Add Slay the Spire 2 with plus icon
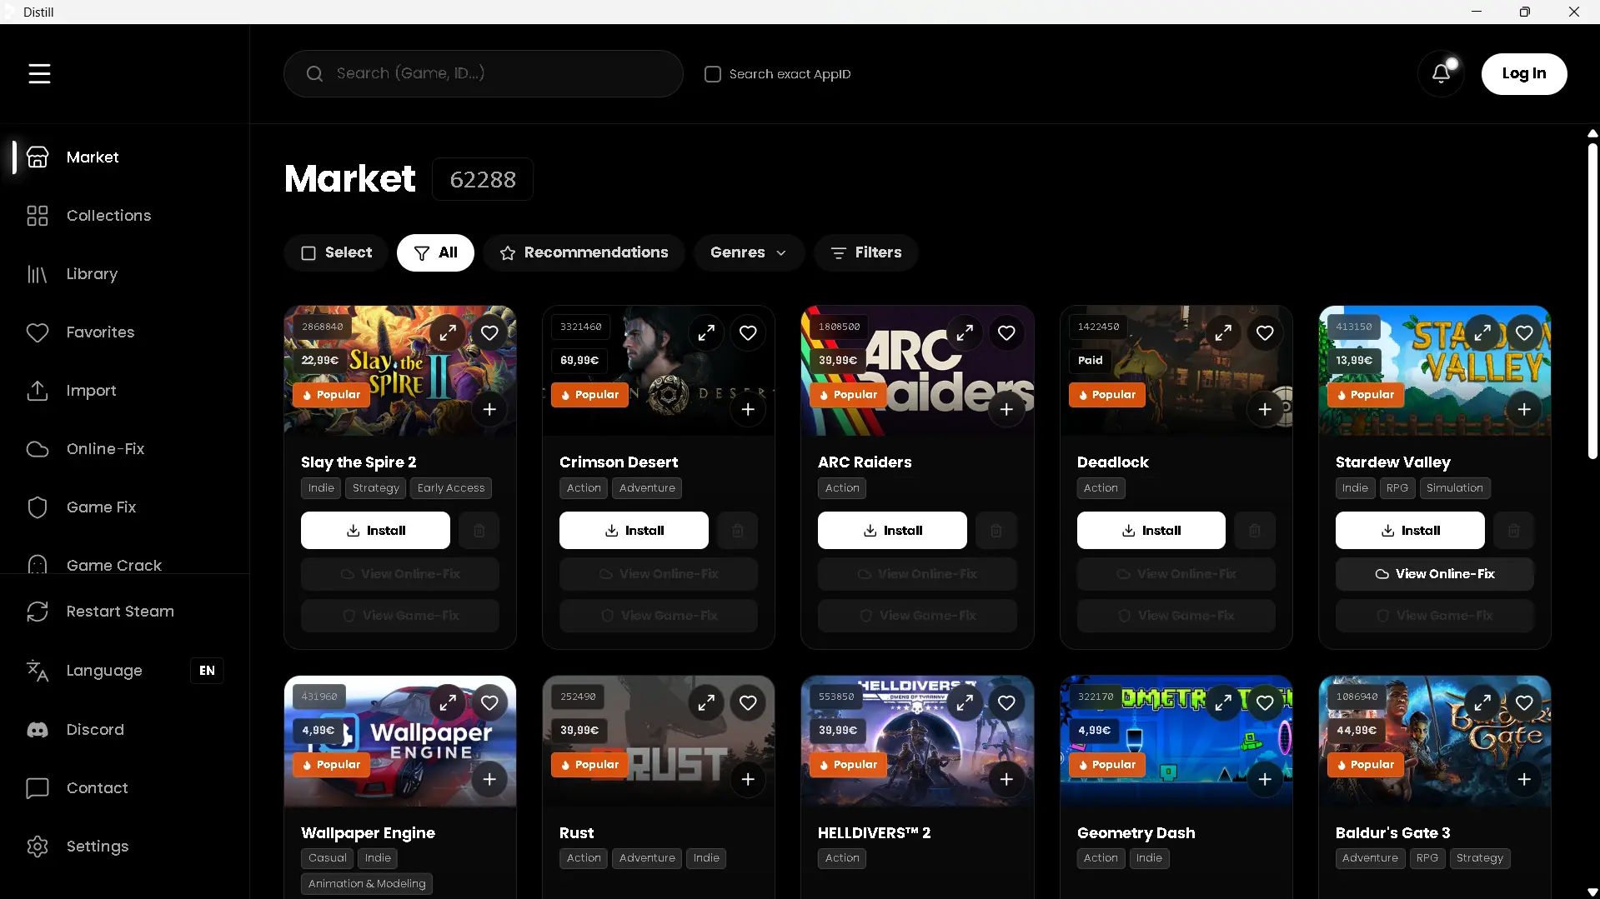Viewport: 1600px width, 899px height. (489, 409)
